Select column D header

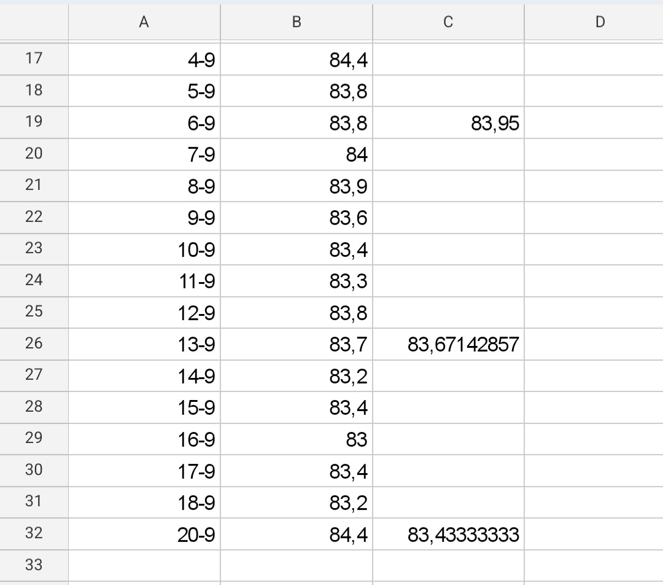(x=592, y=23)
